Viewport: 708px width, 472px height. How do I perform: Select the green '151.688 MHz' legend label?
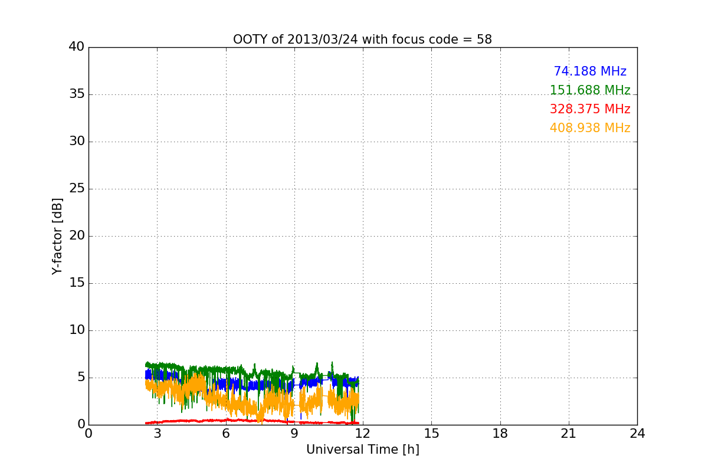(x=590, y=90)
